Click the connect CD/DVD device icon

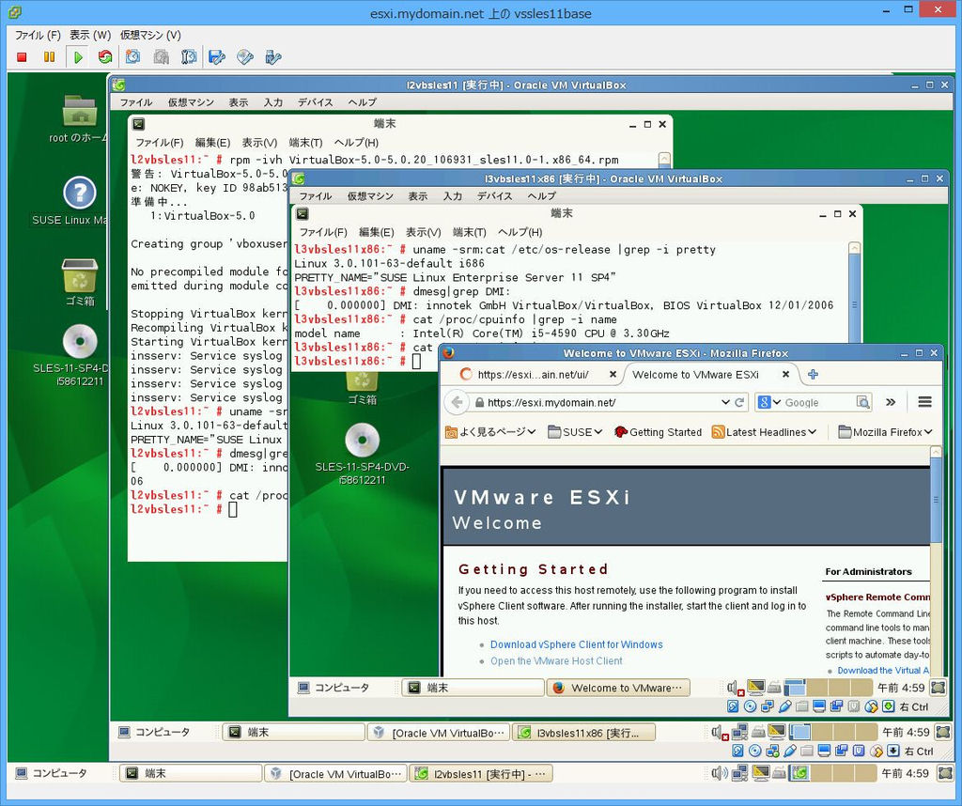(x=245, y=57)
